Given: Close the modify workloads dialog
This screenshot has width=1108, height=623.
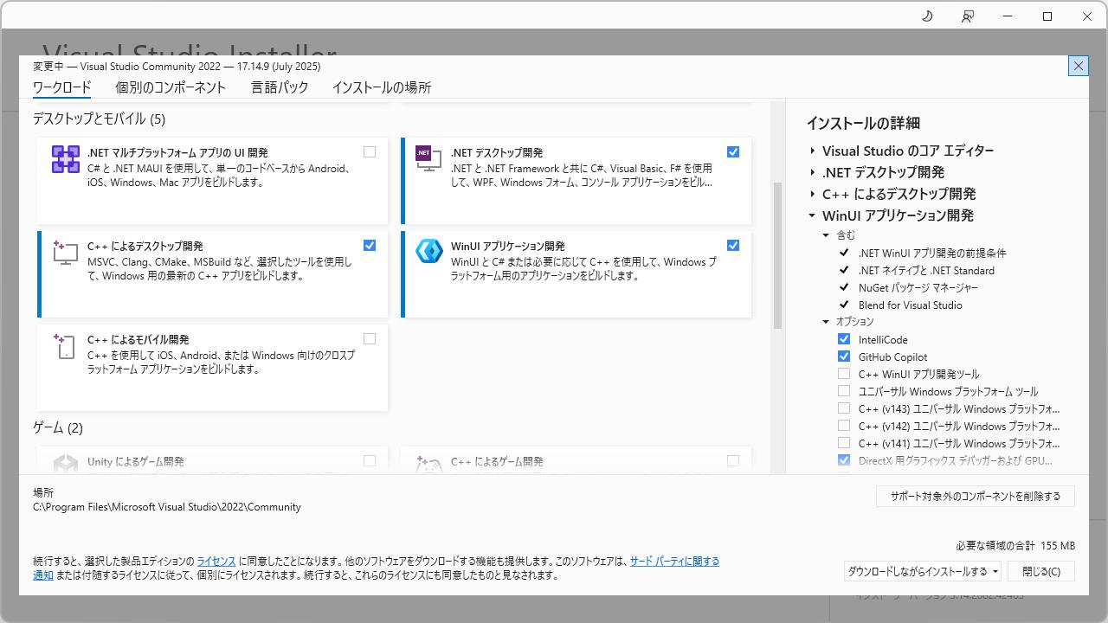Looking at the screenshot, I should coord(1079,66).
